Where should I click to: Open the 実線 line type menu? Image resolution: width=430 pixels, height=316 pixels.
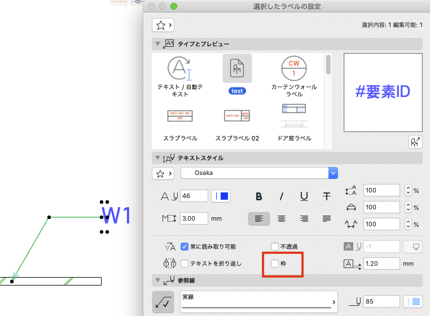click(259, 302)
